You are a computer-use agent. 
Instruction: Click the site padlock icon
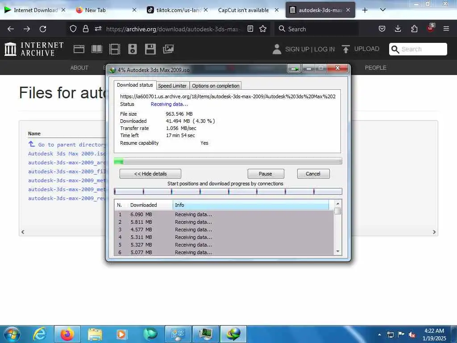(x=85, y=29)
